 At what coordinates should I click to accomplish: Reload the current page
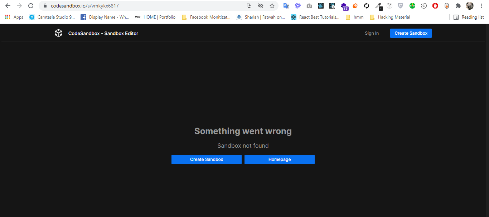(31, 6)
